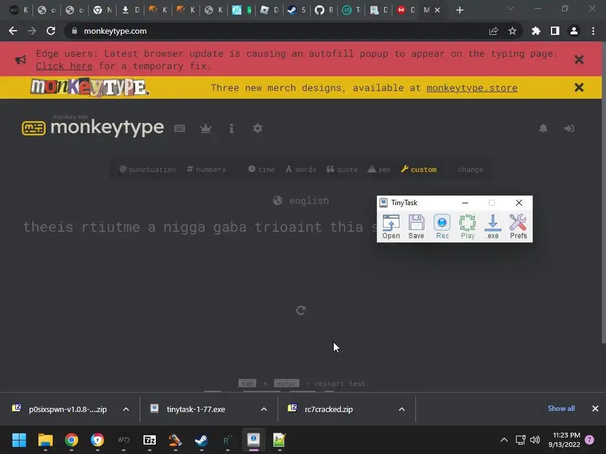The width and height of the screenshot is (606, 454).
Task: Show hidden system tray icons
Action: 504,440
